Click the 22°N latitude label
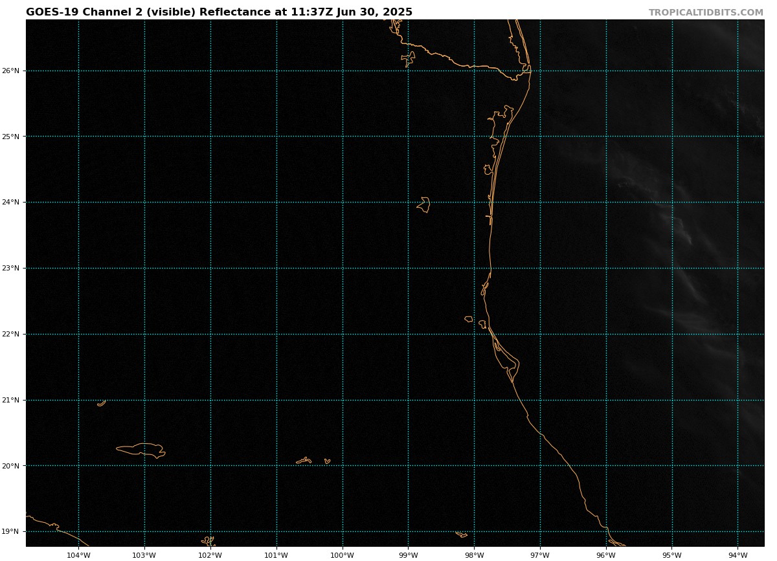This screenshot has width=777, height=561. [x=11, y=334]
